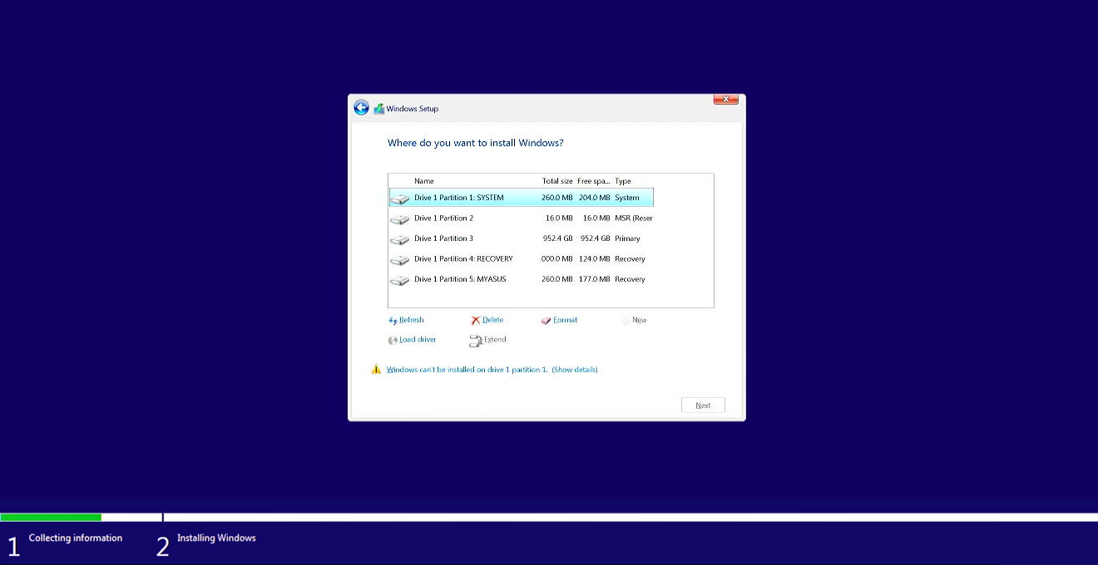This screenshot has height=565, width=1098.
Task: Click the pink eraser Format icon
Action: click(x=546, y=320)
